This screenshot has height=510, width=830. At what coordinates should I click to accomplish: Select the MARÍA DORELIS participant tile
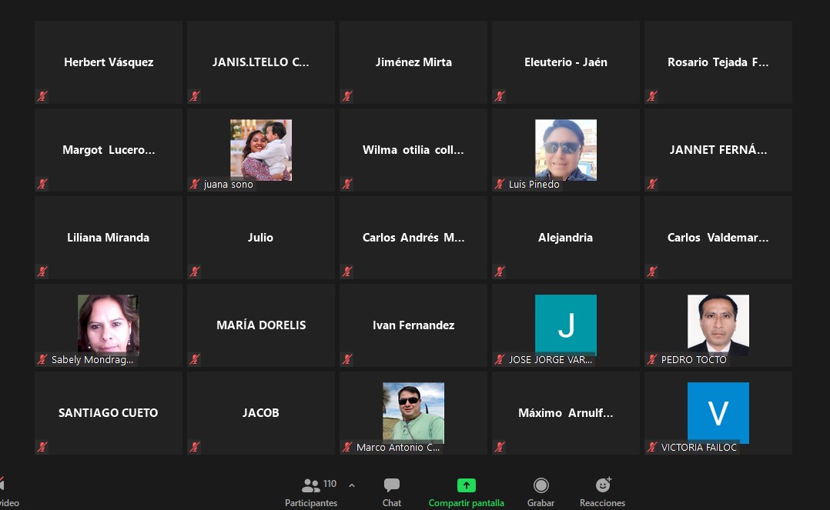pos(261,325)
